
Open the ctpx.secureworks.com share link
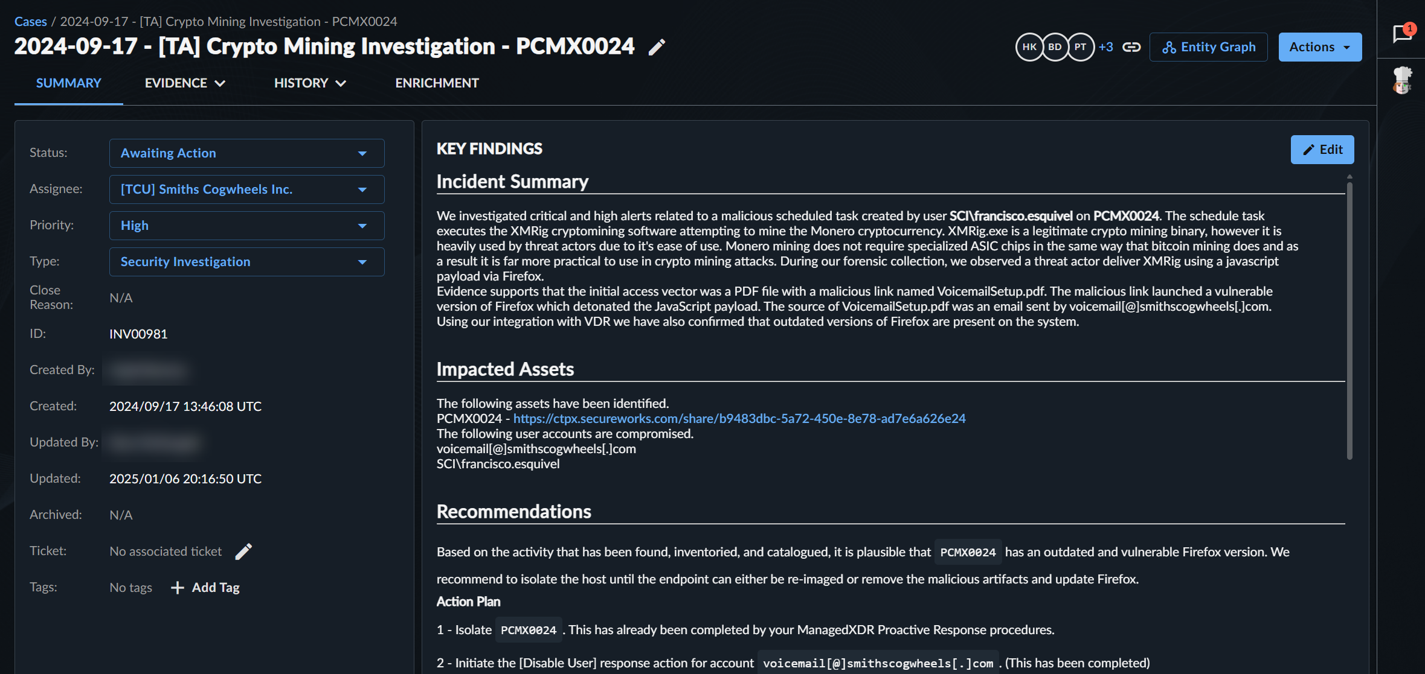(739, 418)
